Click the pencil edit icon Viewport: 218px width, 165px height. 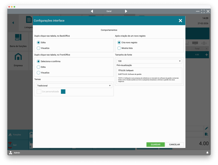click(x=206, y=128)
